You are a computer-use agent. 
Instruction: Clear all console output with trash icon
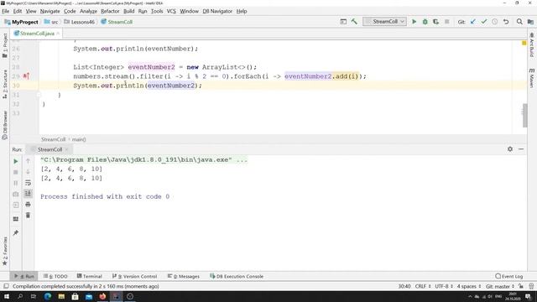28,216
